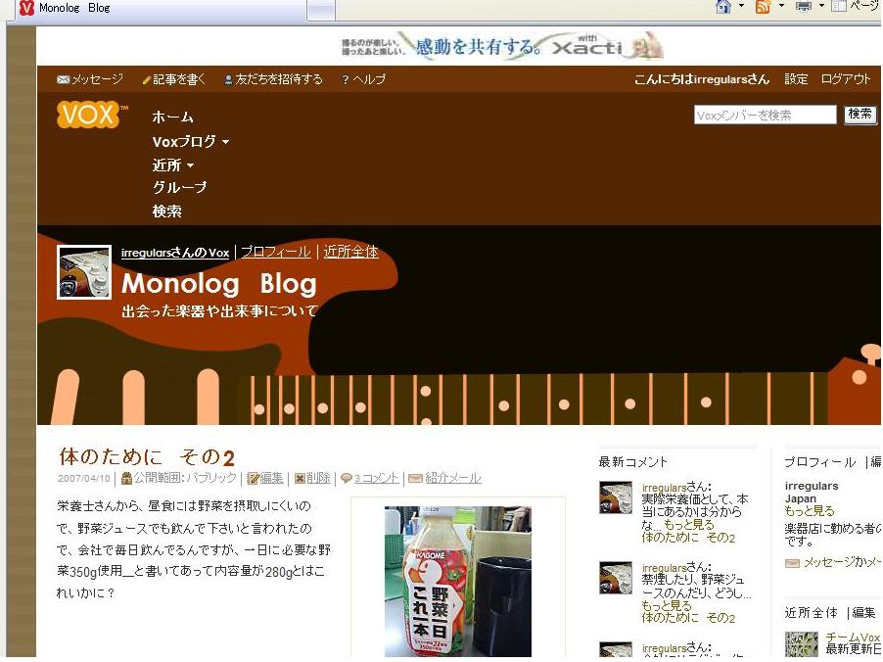Click 編集 beside the 近所全体 sidebar heading
The height and width of the screenshot is (662, 883).
pyautogui.click(x=863, y=612)
